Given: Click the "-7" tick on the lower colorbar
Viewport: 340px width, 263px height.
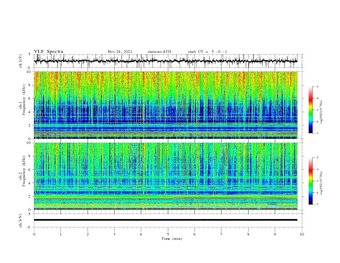Looking at the screenshot, I should 317,204.
